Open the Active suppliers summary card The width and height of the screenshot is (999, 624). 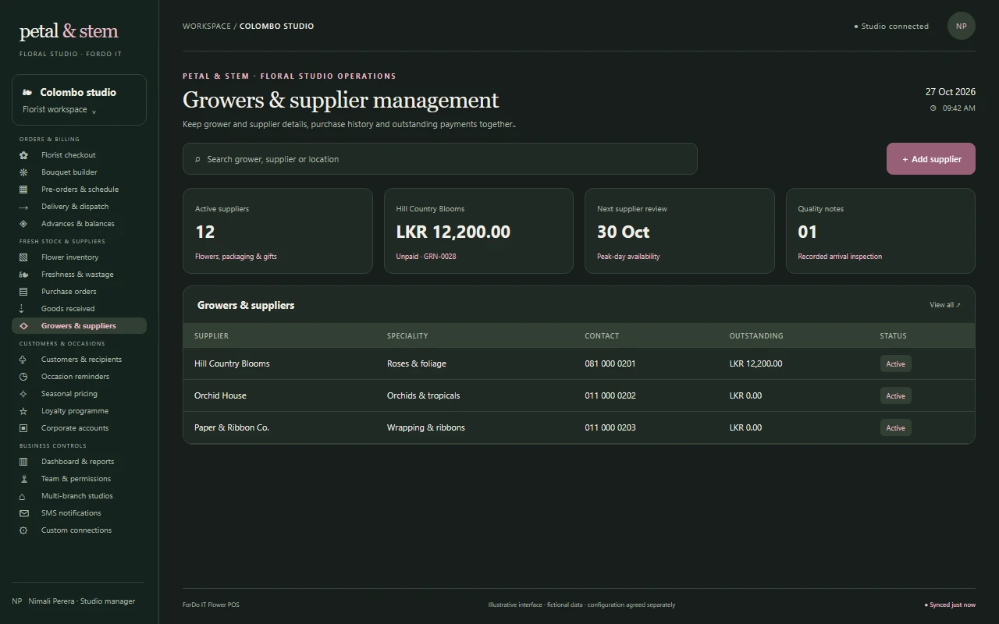(x=278, y=231)
